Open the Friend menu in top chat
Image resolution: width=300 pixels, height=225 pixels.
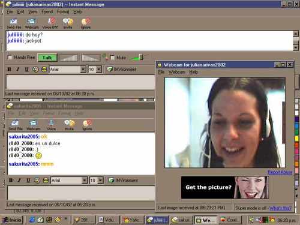point(47,12)
